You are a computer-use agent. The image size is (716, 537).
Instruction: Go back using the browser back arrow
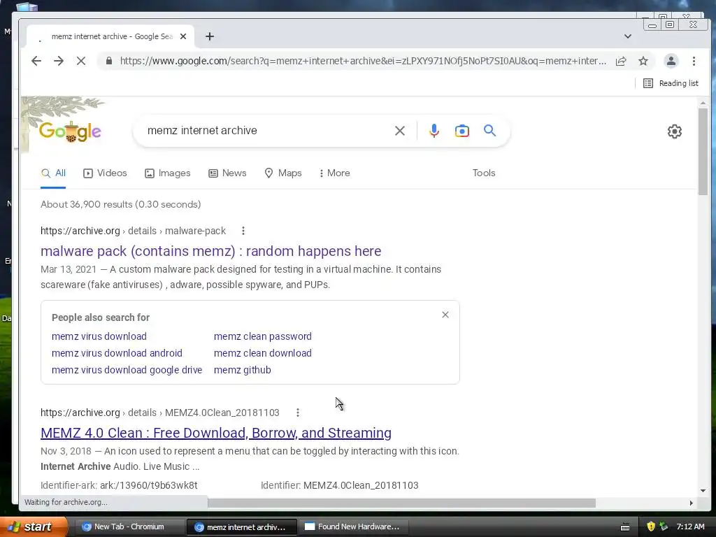(36, 61)
